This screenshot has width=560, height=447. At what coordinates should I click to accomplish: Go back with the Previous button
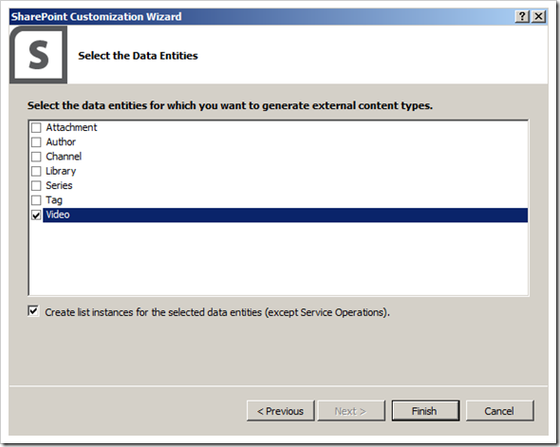[x=280, y=411]
